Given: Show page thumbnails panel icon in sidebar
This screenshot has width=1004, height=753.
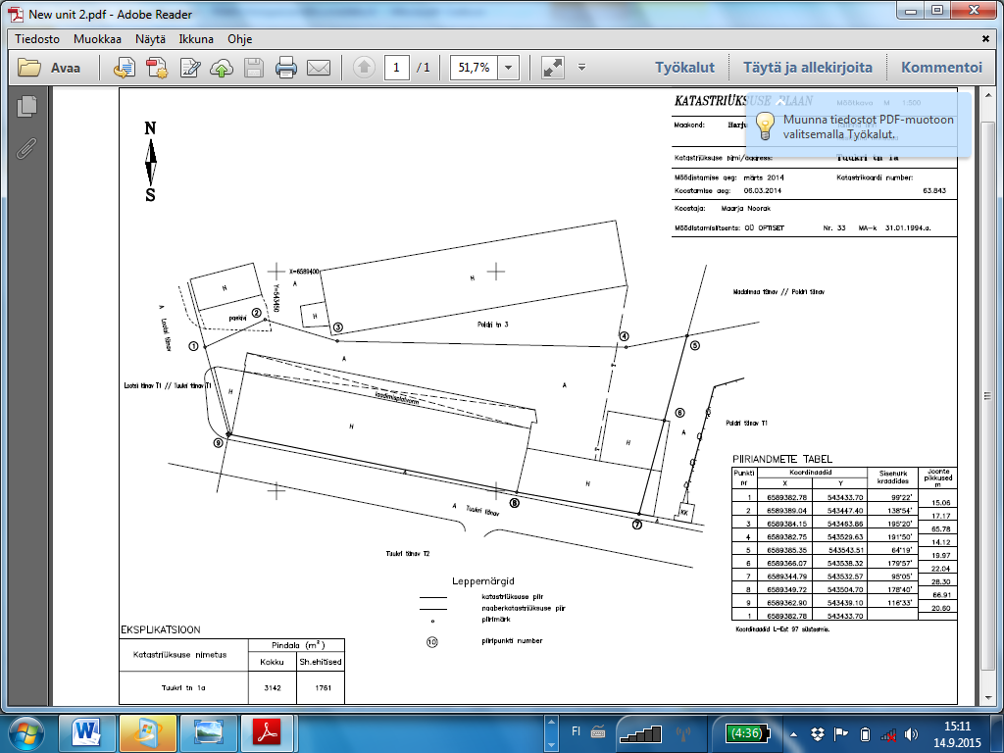Looking at the screenshot, I should tap(26, 106).
